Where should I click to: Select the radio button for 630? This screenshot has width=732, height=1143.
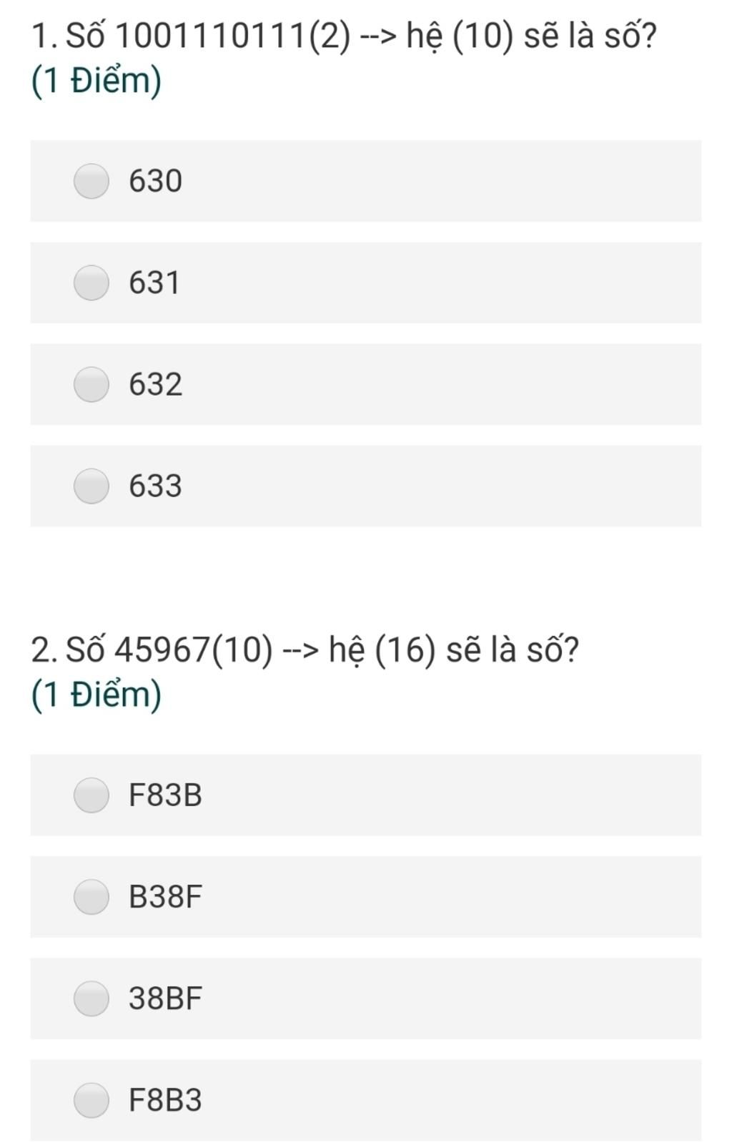[x=91, y=181]
